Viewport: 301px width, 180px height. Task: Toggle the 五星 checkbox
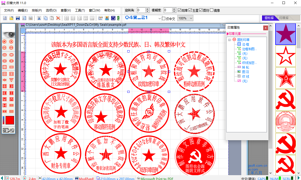pos(190,10)
